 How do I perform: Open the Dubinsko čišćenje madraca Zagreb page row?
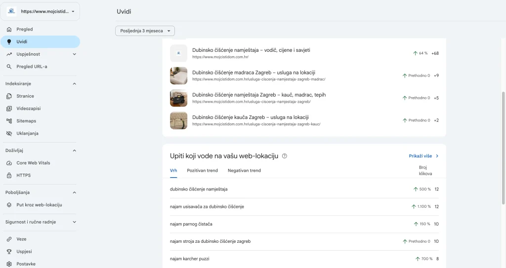(x=304, y=76)
